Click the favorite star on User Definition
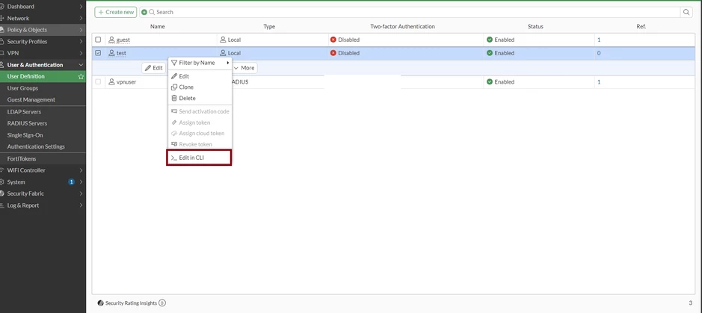This screenshot has height=313, width=702. (81, 76)
